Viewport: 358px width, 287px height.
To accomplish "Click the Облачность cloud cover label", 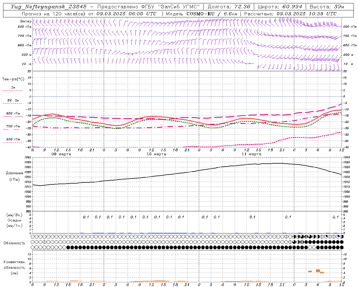I will pyautogui.click(x=14, y=243).
